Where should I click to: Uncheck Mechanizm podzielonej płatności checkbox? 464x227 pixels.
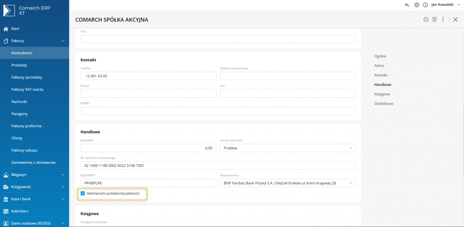click(x=82, y=194)
